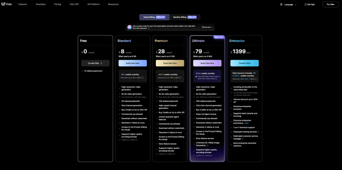Click 'Fill out now' promo link

(207, 27)
